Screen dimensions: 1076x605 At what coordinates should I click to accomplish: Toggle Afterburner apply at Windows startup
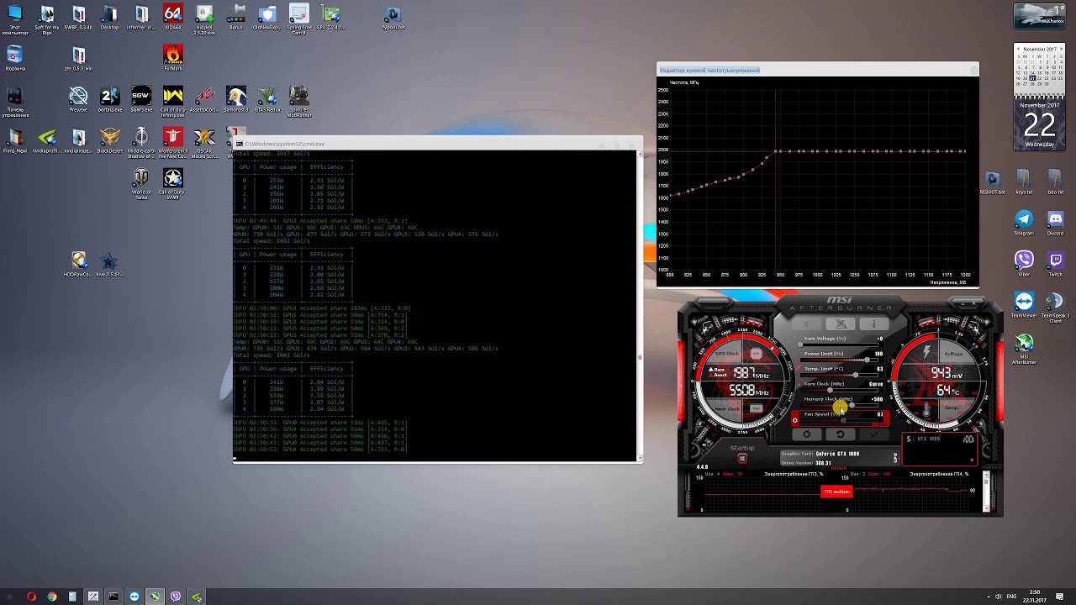[x=742, y=459]
